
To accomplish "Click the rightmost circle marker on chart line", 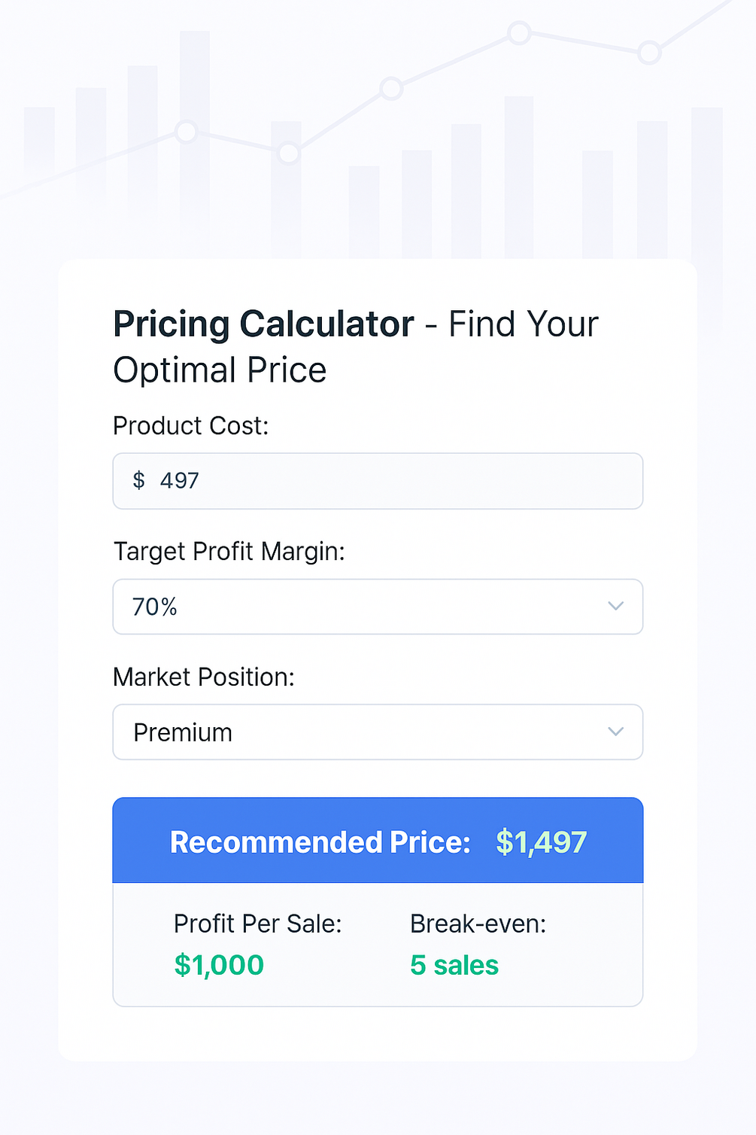I will (648, 53).
